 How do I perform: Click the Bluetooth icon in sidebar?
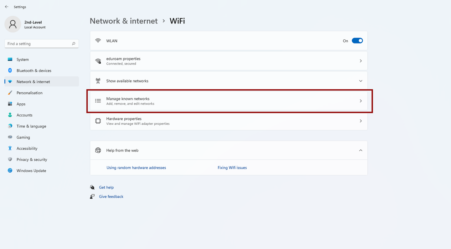pos(10,70)
